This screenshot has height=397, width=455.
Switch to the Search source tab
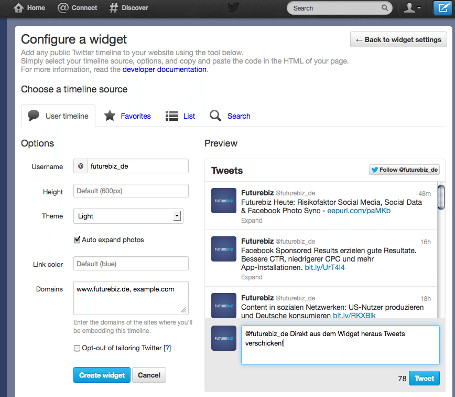click(x=230, y=116)
